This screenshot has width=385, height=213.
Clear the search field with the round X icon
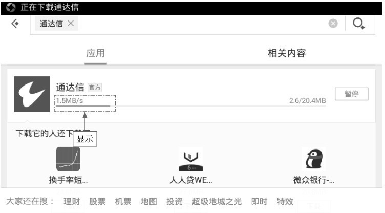[333, 24]
